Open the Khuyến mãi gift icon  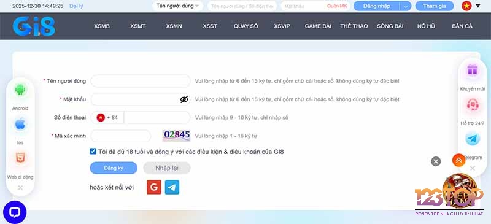pos(472,69)
